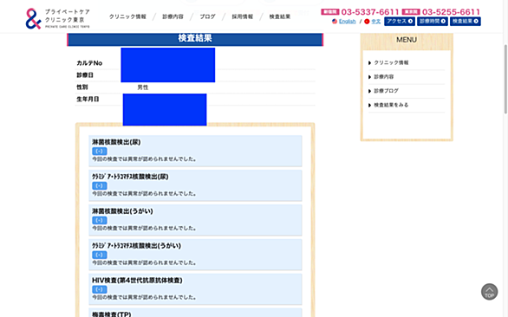Viewport: 508px width, 317px height.
Task: Click the US flag icon beside English
Action: point(335,22)
